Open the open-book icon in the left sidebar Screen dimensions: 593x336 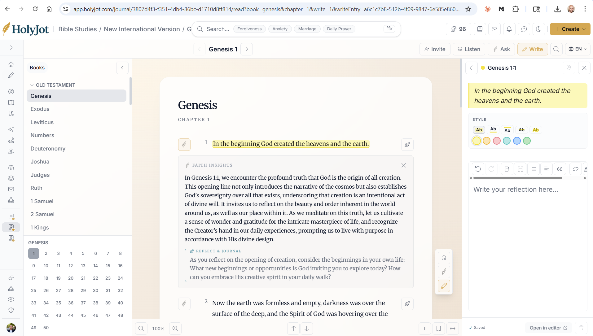tap(11, 103)
